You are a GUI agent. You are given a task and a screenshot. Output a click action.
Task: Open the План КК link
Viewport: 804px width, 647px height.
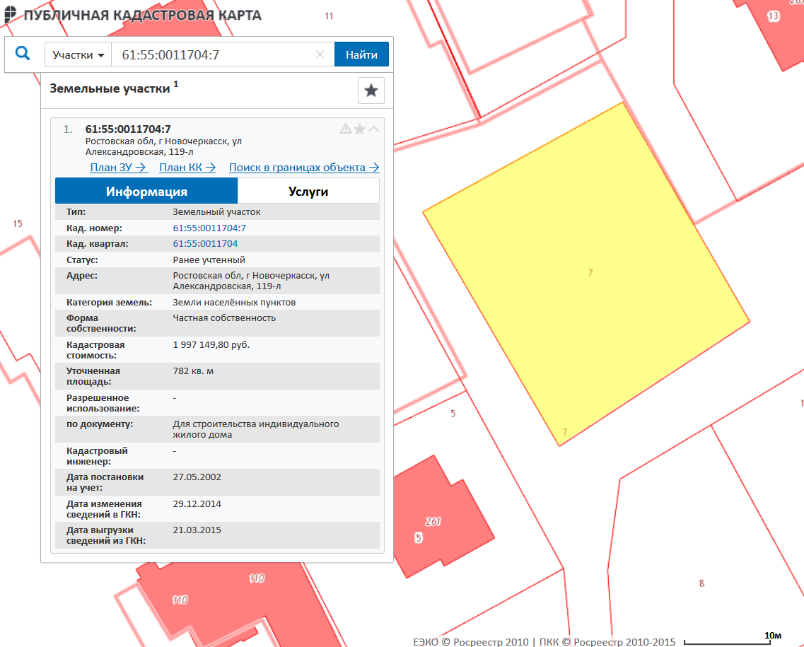click(x=187, y=168)
